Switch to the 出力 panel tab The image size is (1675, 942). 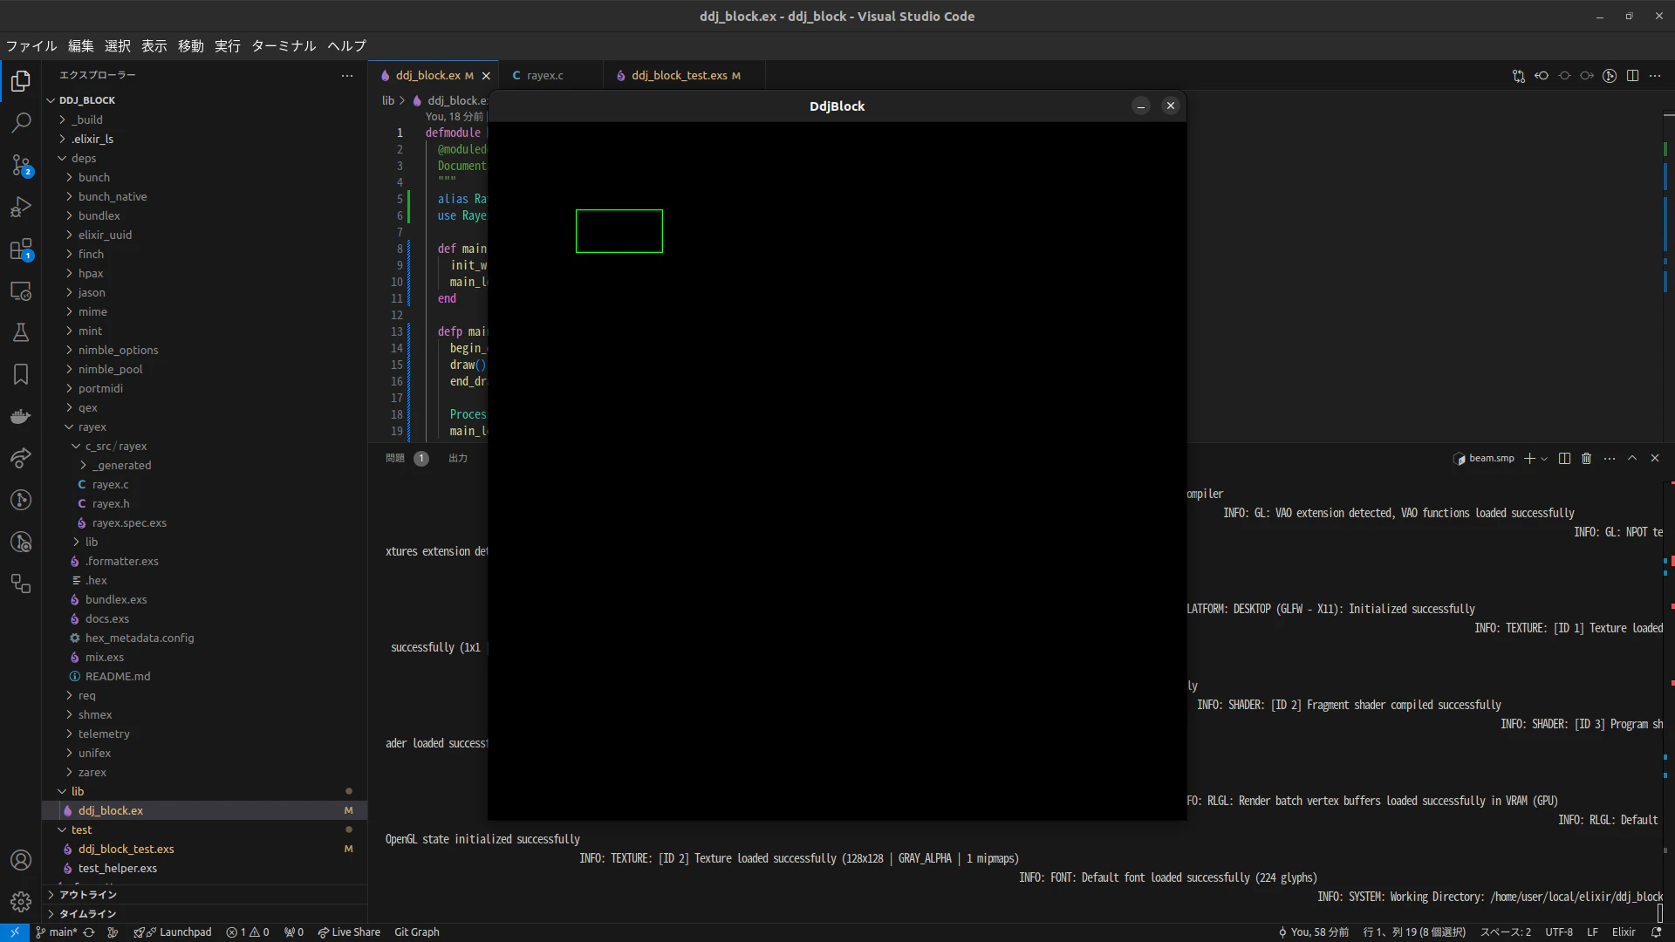[x=458, y=459]
